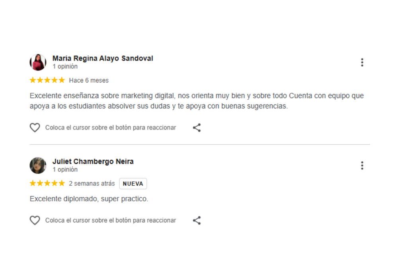Click the NUEVA badge on Juliet's review
Screen dimensions: 398x279
[x=133, y=184]
